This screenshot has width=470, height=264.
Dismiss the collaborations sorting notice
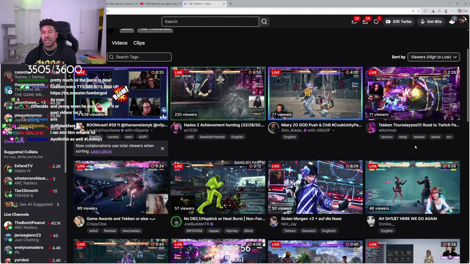[x=162, y=148]
